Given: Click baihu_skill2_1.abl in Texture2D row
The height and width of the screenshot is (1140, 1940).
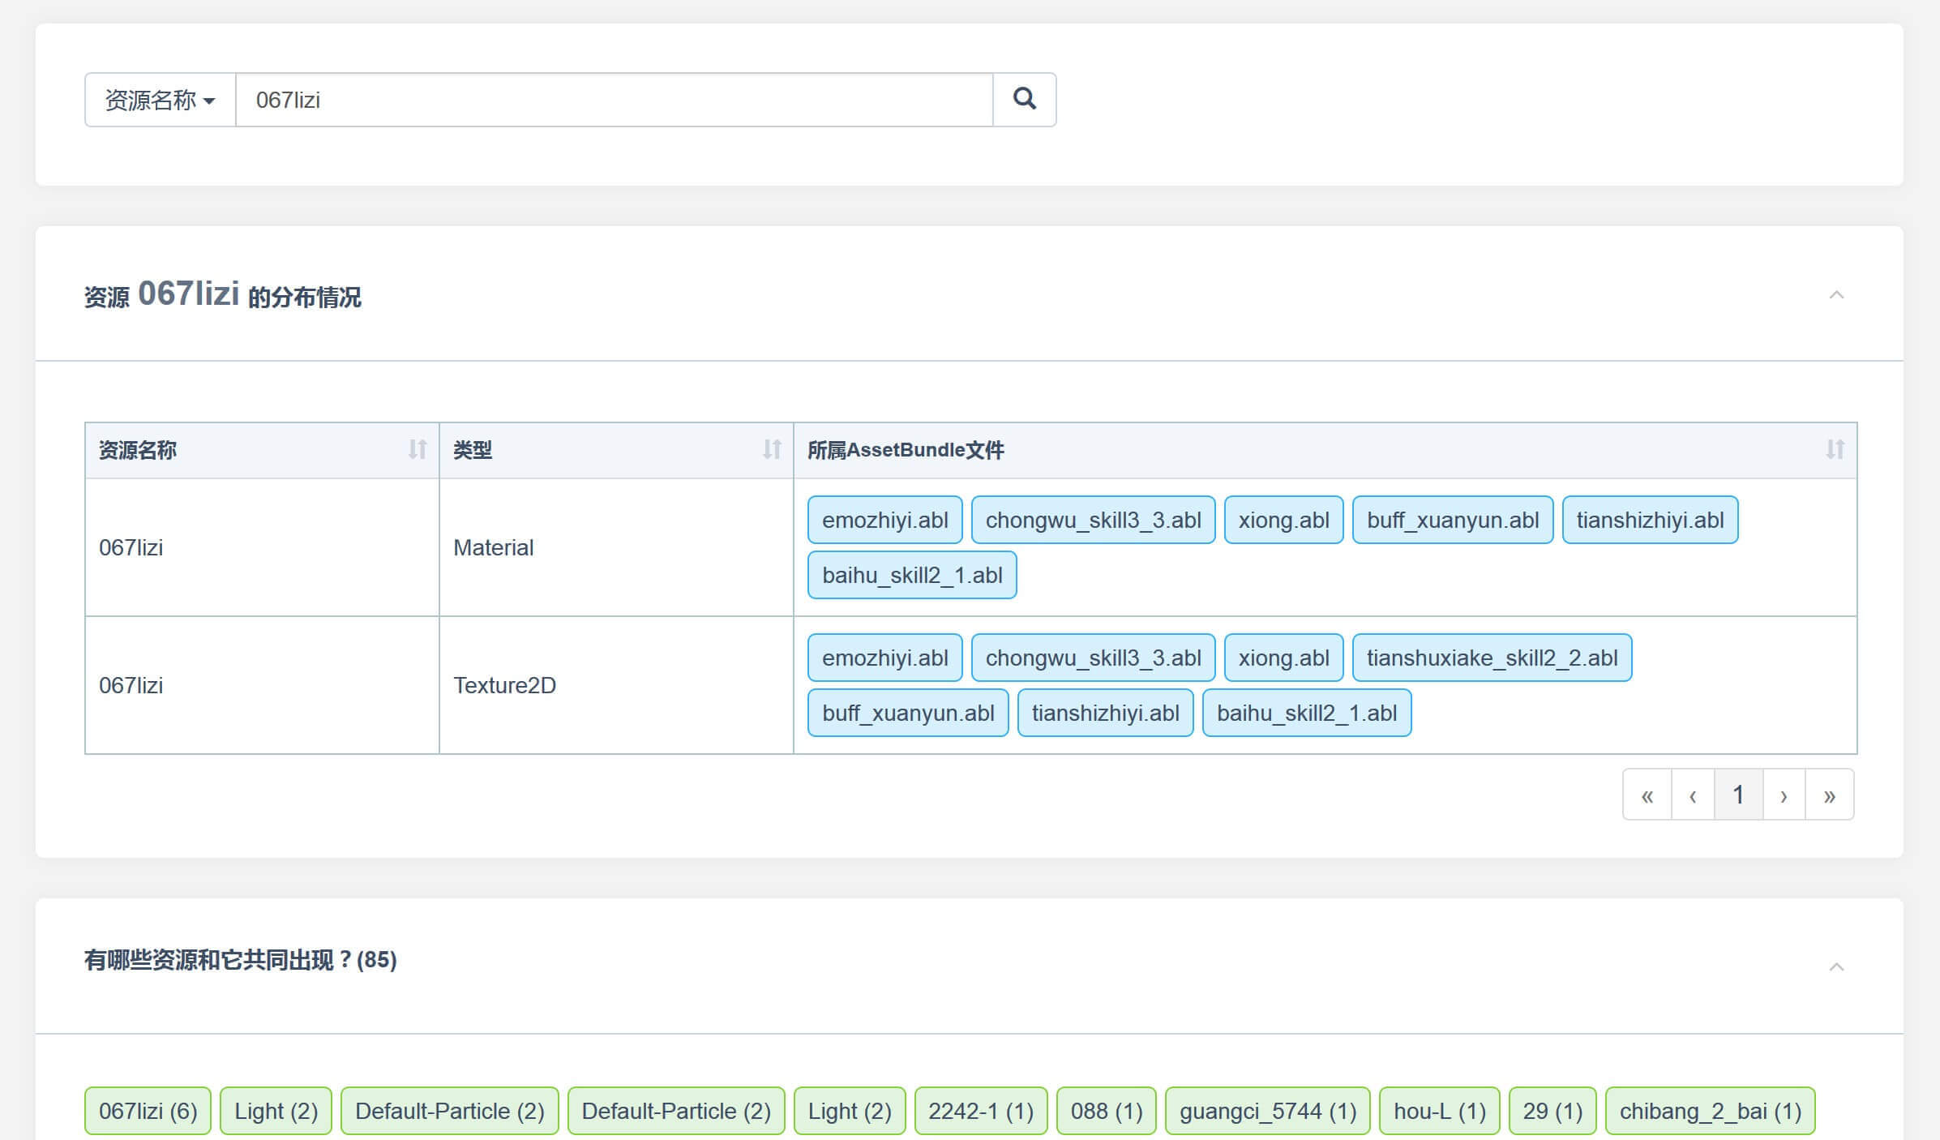Looking at the screenshot, I should tap(1306, 713).
